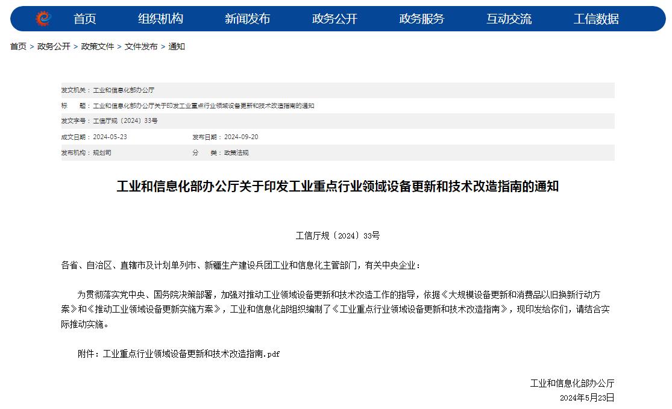Select 政务公开 in the top navigation
The image size is (672, 409).
[x=334, y=19]
